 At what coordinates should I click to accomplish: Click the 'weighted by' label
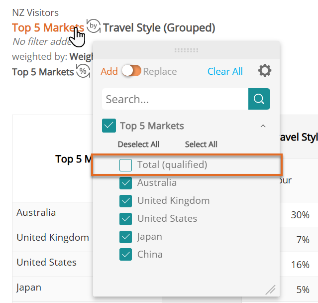click(39, 56)
